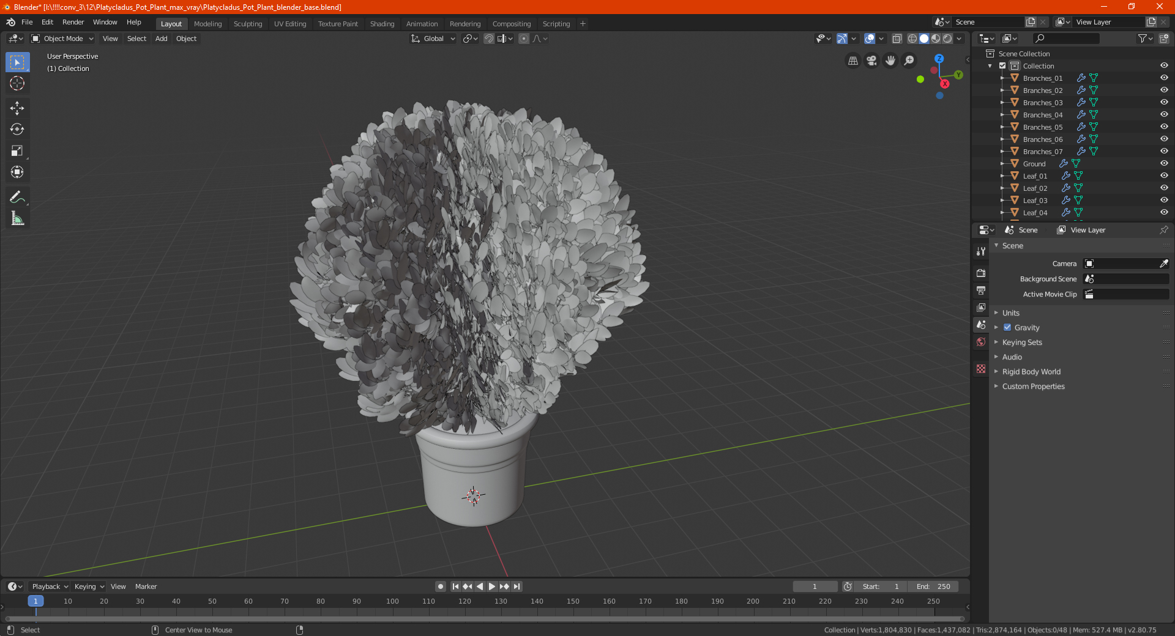Switch to orthographic view via grid icon

point(852,61)
